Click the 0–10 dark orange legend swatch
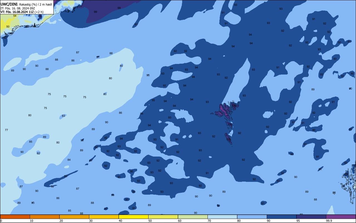 pos(15,217)
